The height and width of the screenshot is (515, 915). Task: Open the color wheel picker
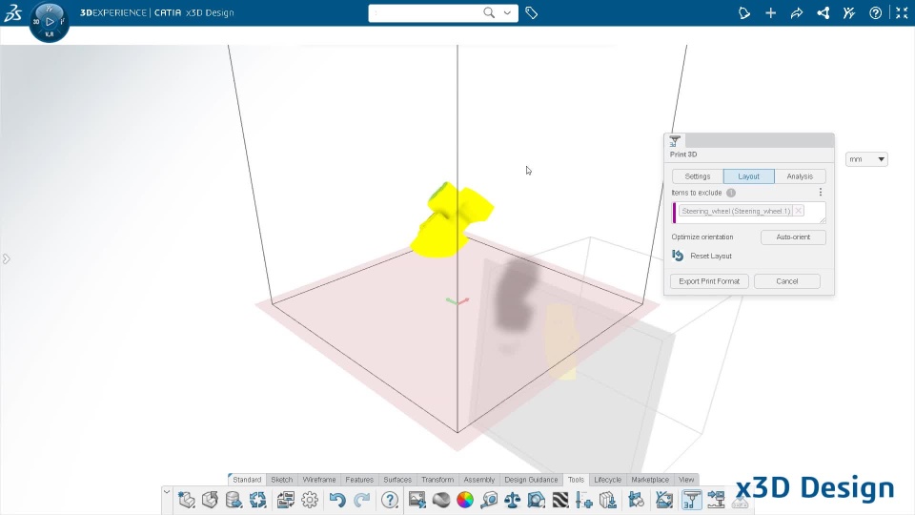465,500
